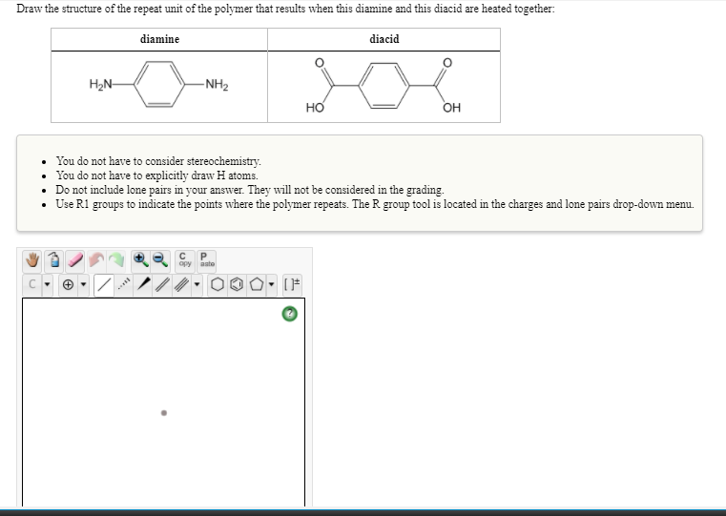Viewport: 726px width, 516px height.
Task: Click the Paste button
Action: pyautogui.click(x=206, y=260)
